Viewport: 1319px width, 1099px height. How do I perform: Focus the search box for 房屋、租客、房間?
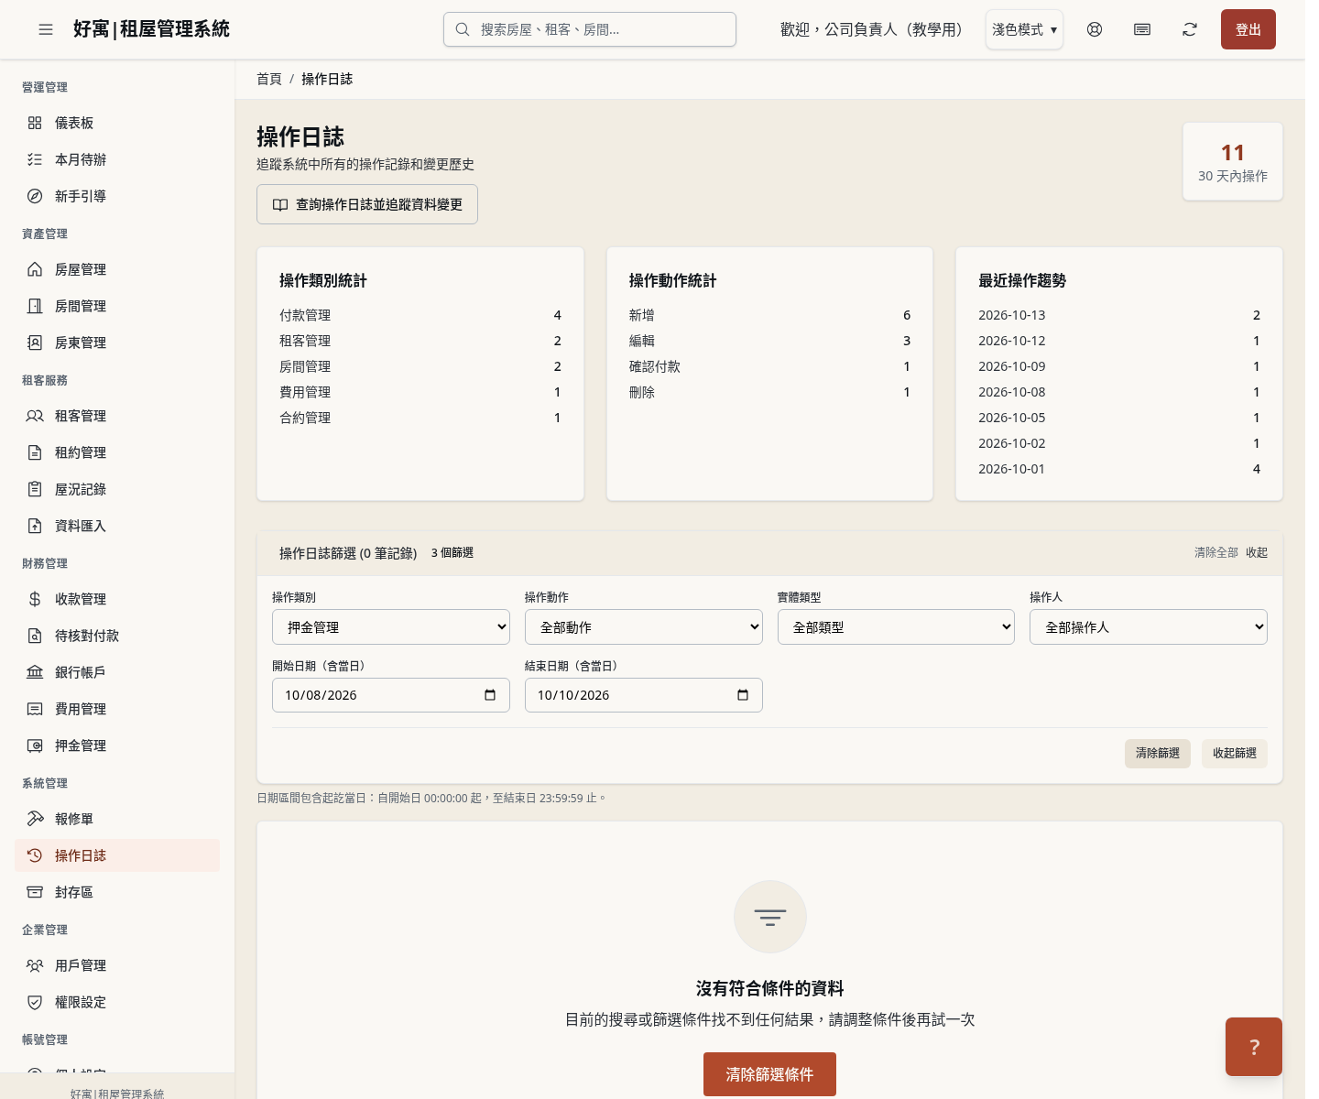[590, 29]
